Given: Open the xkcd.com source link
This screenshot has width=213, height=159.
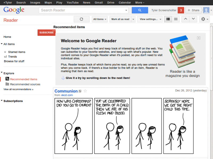Looking at the screenshot, I should click(x=67, y=95).
